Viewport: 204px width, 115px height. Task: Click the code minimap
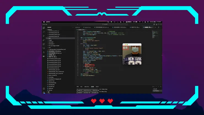coord(155,35)
